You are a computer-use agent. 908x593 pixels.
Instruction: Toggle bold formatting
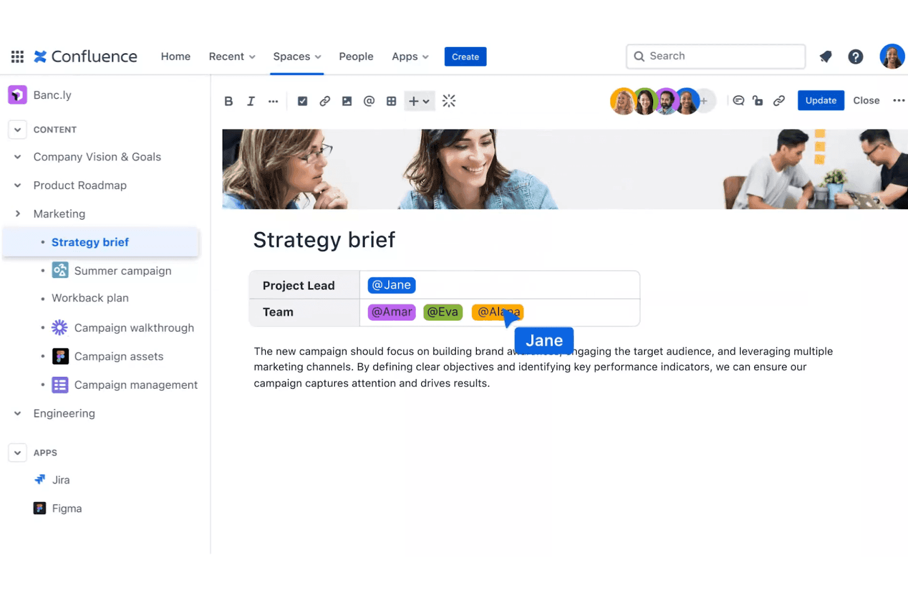point(229,100)
